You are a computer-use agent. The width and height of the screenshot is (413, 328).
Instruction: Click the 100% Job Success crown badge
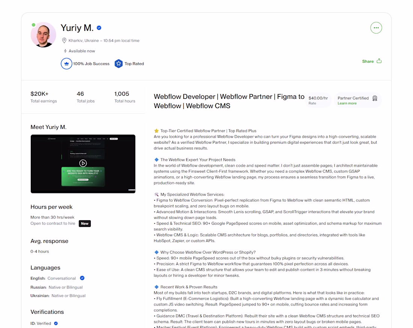(x=66, y=64)
